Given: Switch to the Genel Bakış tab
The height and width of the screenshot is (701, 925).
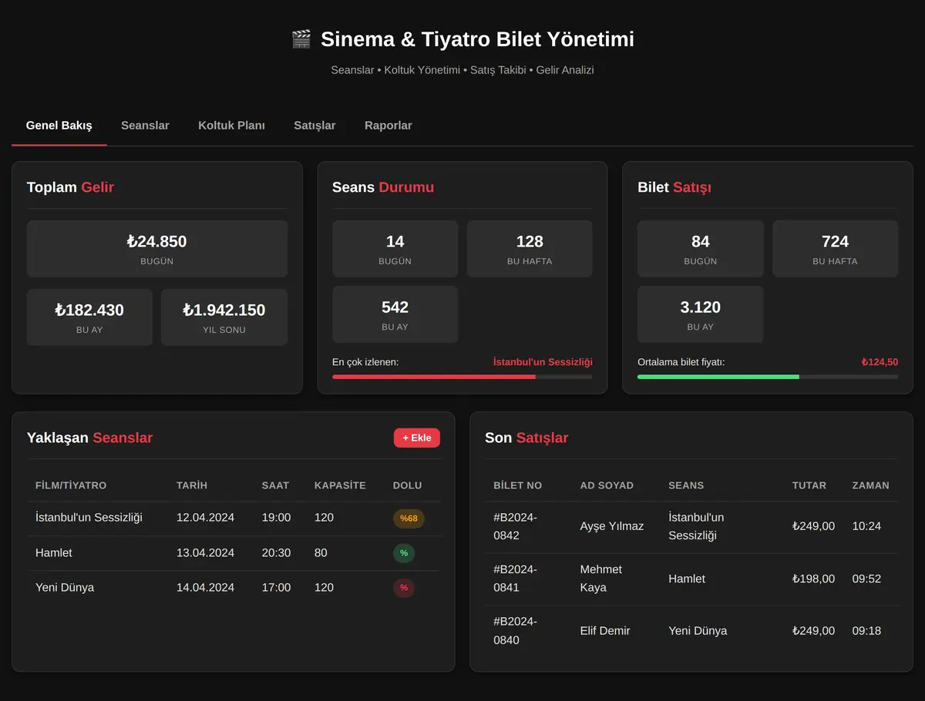Looking at the screenshot, I should pyautogui.click(x=59, y=126).
